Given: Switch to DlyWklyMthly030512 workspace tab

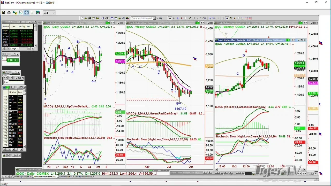Looking at the screenshot, I should pyautogui.click(x=83, y=177).
